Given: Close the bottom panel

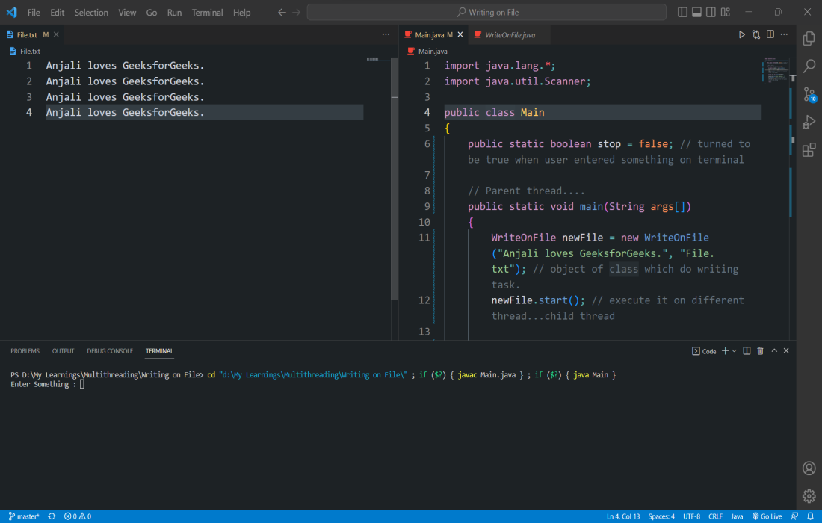Looking at the screenshot, I should (786, 351).
